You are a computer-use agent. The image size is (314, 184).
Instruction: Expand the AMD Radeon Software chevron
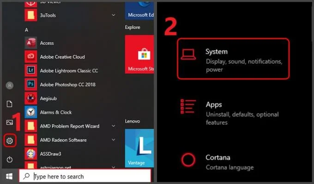click(113, 140)
